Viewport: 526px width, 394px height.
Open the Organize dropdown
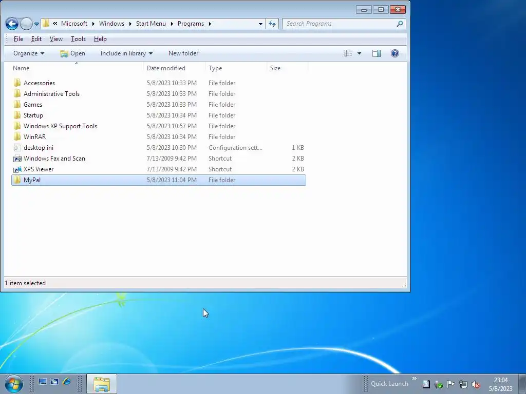[29, 53]
